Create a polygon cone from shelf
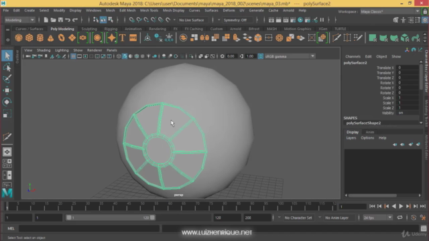The width and height of the screenshot is (429, 241). (51, 37)
